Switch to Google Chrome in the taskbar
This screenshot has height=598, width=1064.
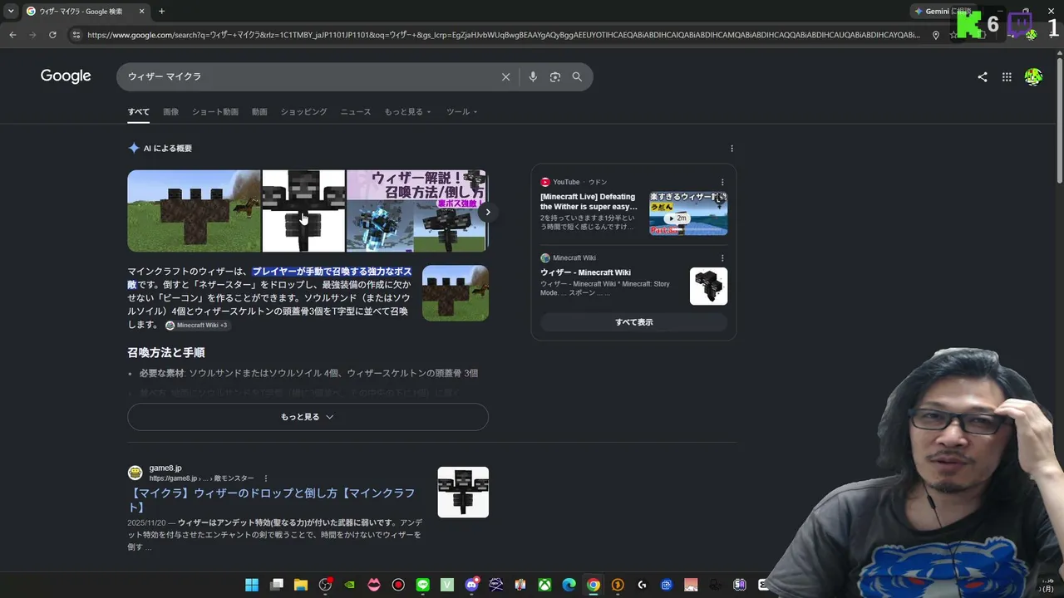point(593,585)
